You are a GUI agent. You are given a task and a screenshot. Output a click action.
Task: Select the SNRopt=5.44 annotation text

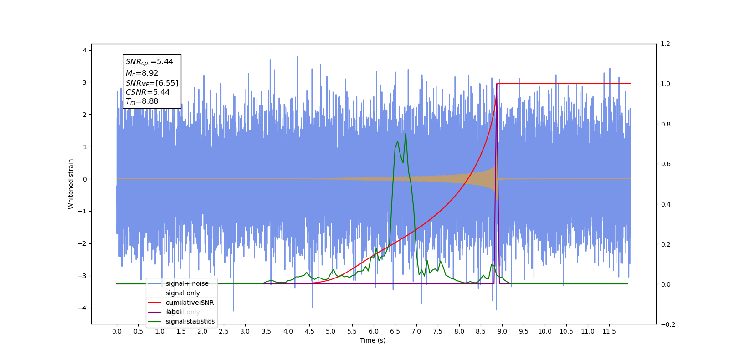coord(149,62)
